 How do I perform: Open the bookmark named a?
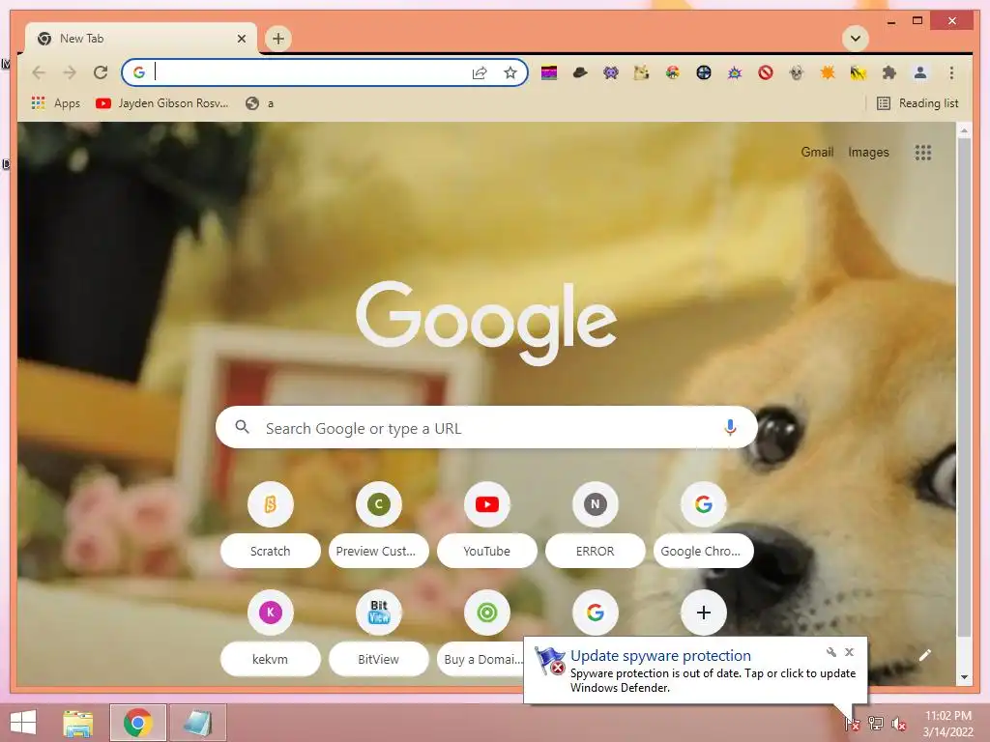259,103
